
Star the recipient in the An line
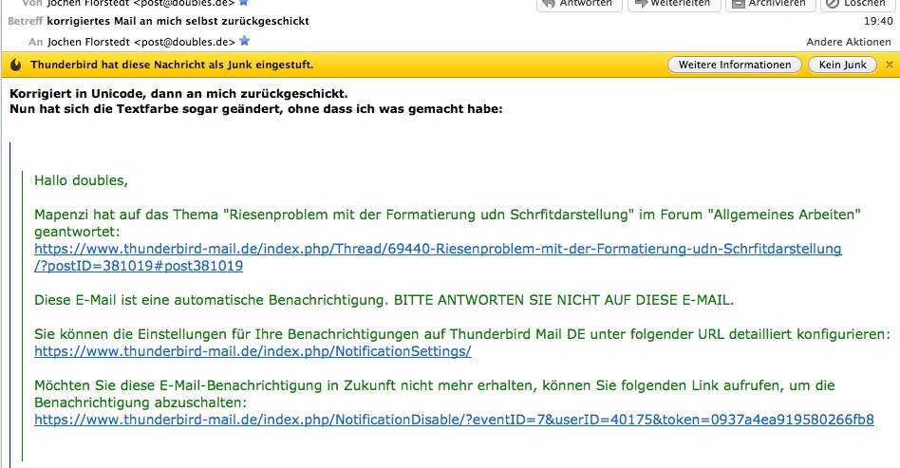(x=245, y=41)
